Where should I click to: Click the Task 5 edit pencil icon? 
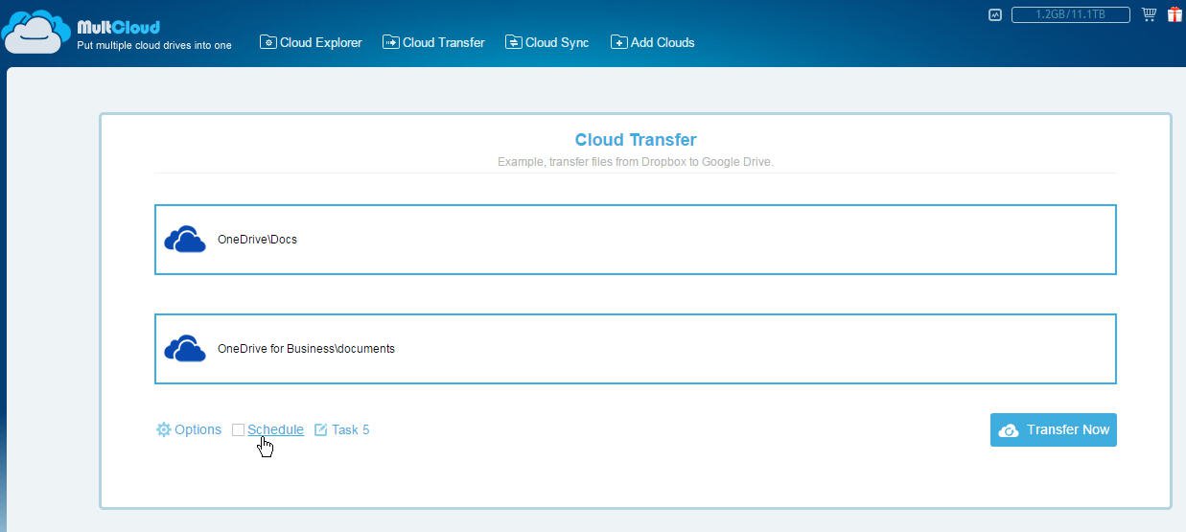click(320, 429)
